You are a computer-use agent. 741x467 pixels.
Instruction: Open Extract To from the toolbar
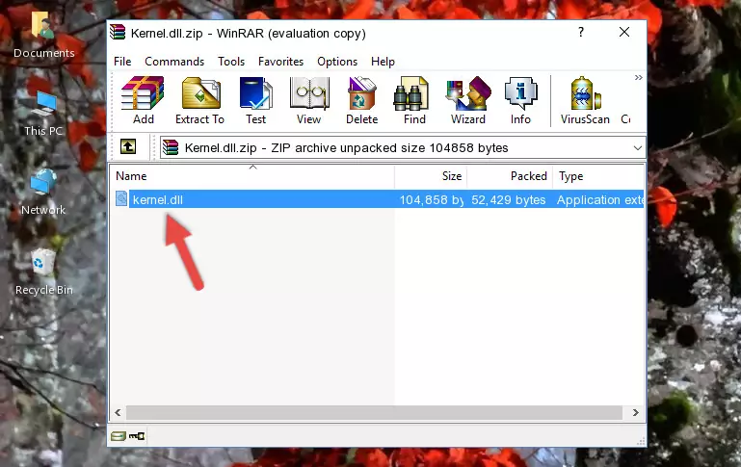click(x=199, y=100)
